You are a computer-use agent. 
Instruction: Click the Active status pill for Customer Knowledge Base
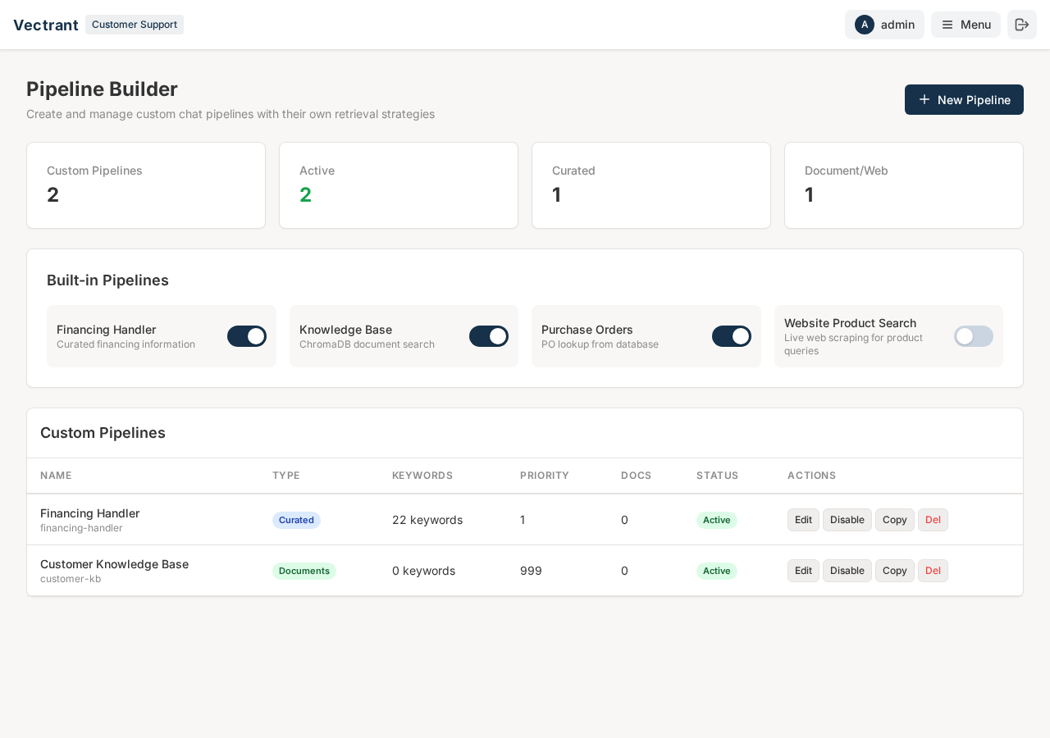(x=716, y=571)
